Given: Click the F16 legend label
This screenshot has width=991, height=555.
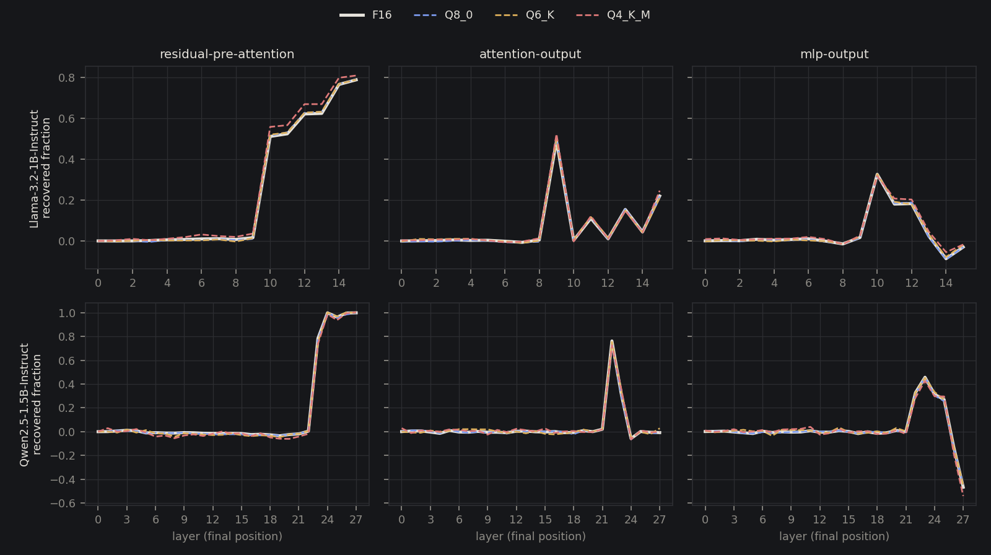Looking at the screenshot, I should (382, 15).
